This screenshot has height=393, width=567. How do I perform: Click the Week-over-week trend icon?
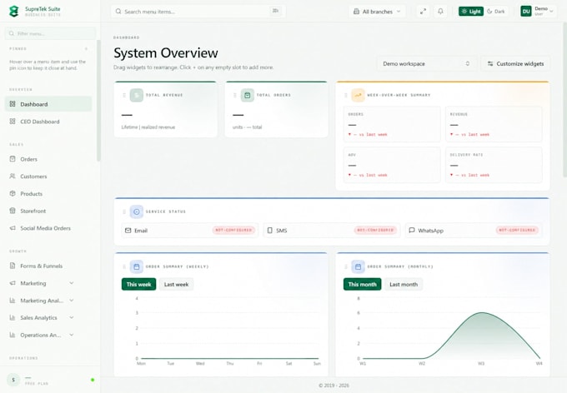coord(358,95)
